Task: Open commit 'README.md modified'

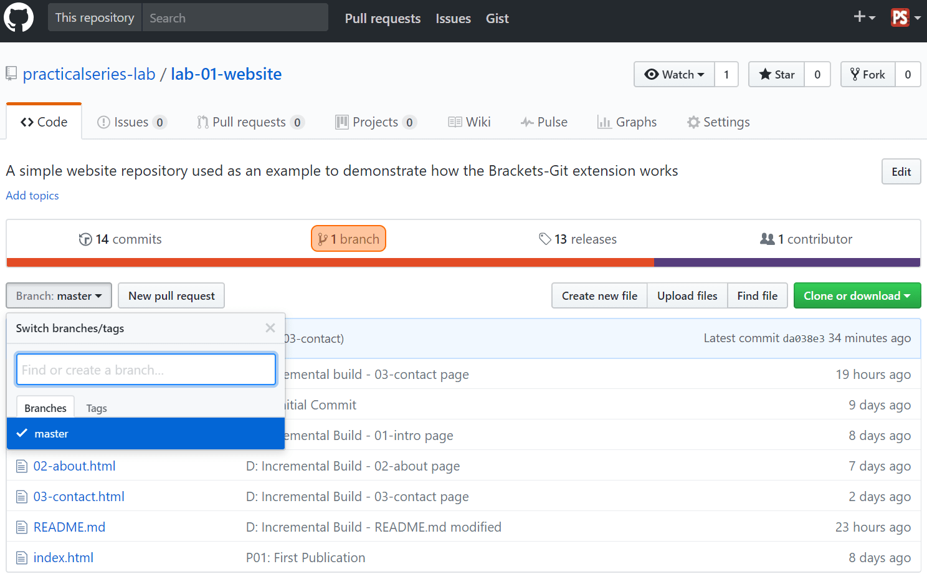Action: (x=374, y=527)
